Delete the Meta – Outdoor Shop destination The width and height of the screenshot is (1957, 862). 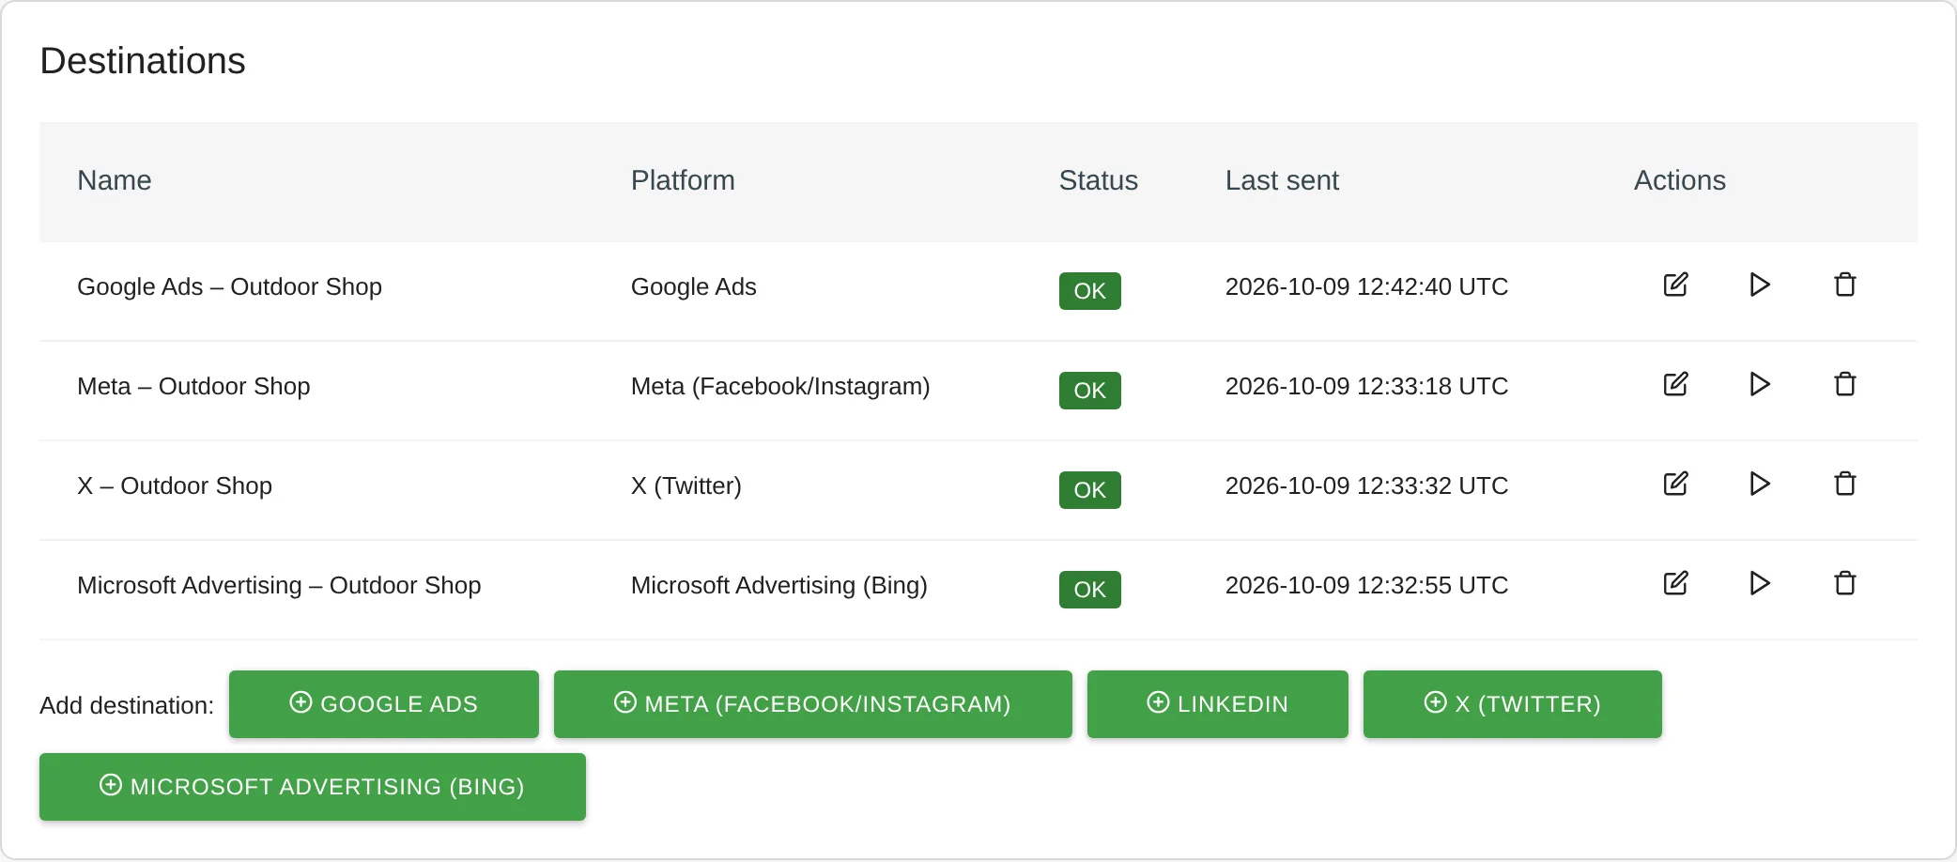coord(1845,384)
